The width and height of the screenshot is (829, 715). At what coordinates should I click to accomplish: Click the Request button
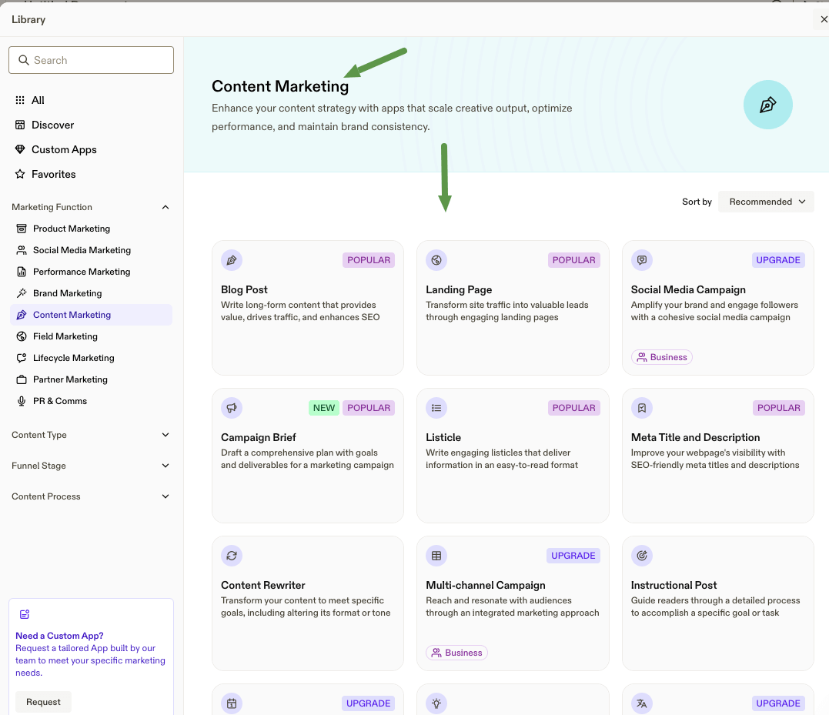(x=43, y=702)
